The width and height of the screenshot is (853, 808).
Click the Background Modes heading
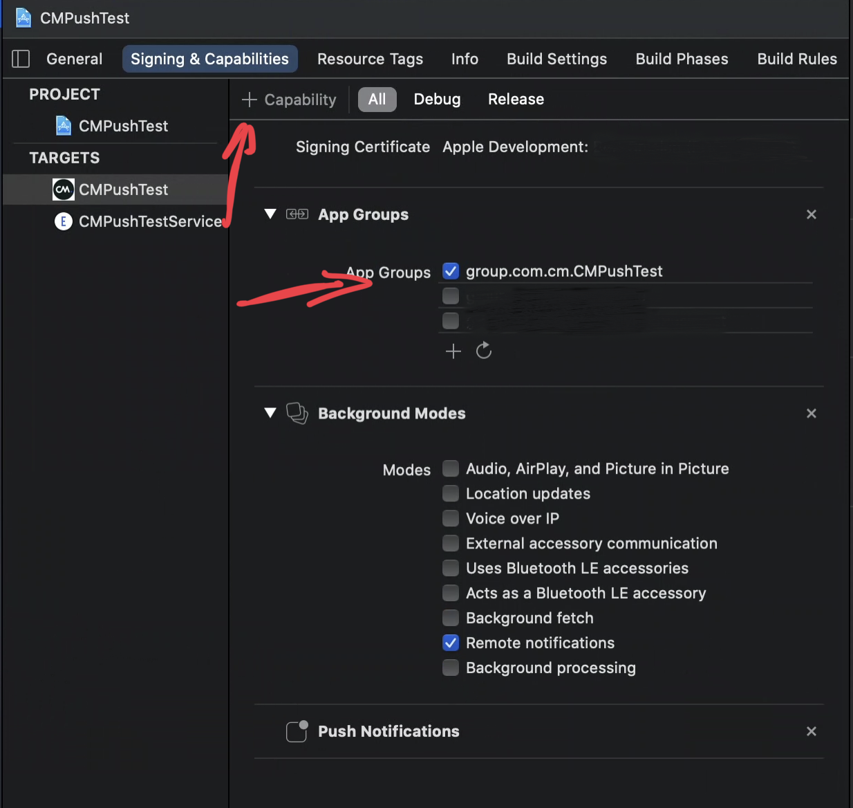392,413
